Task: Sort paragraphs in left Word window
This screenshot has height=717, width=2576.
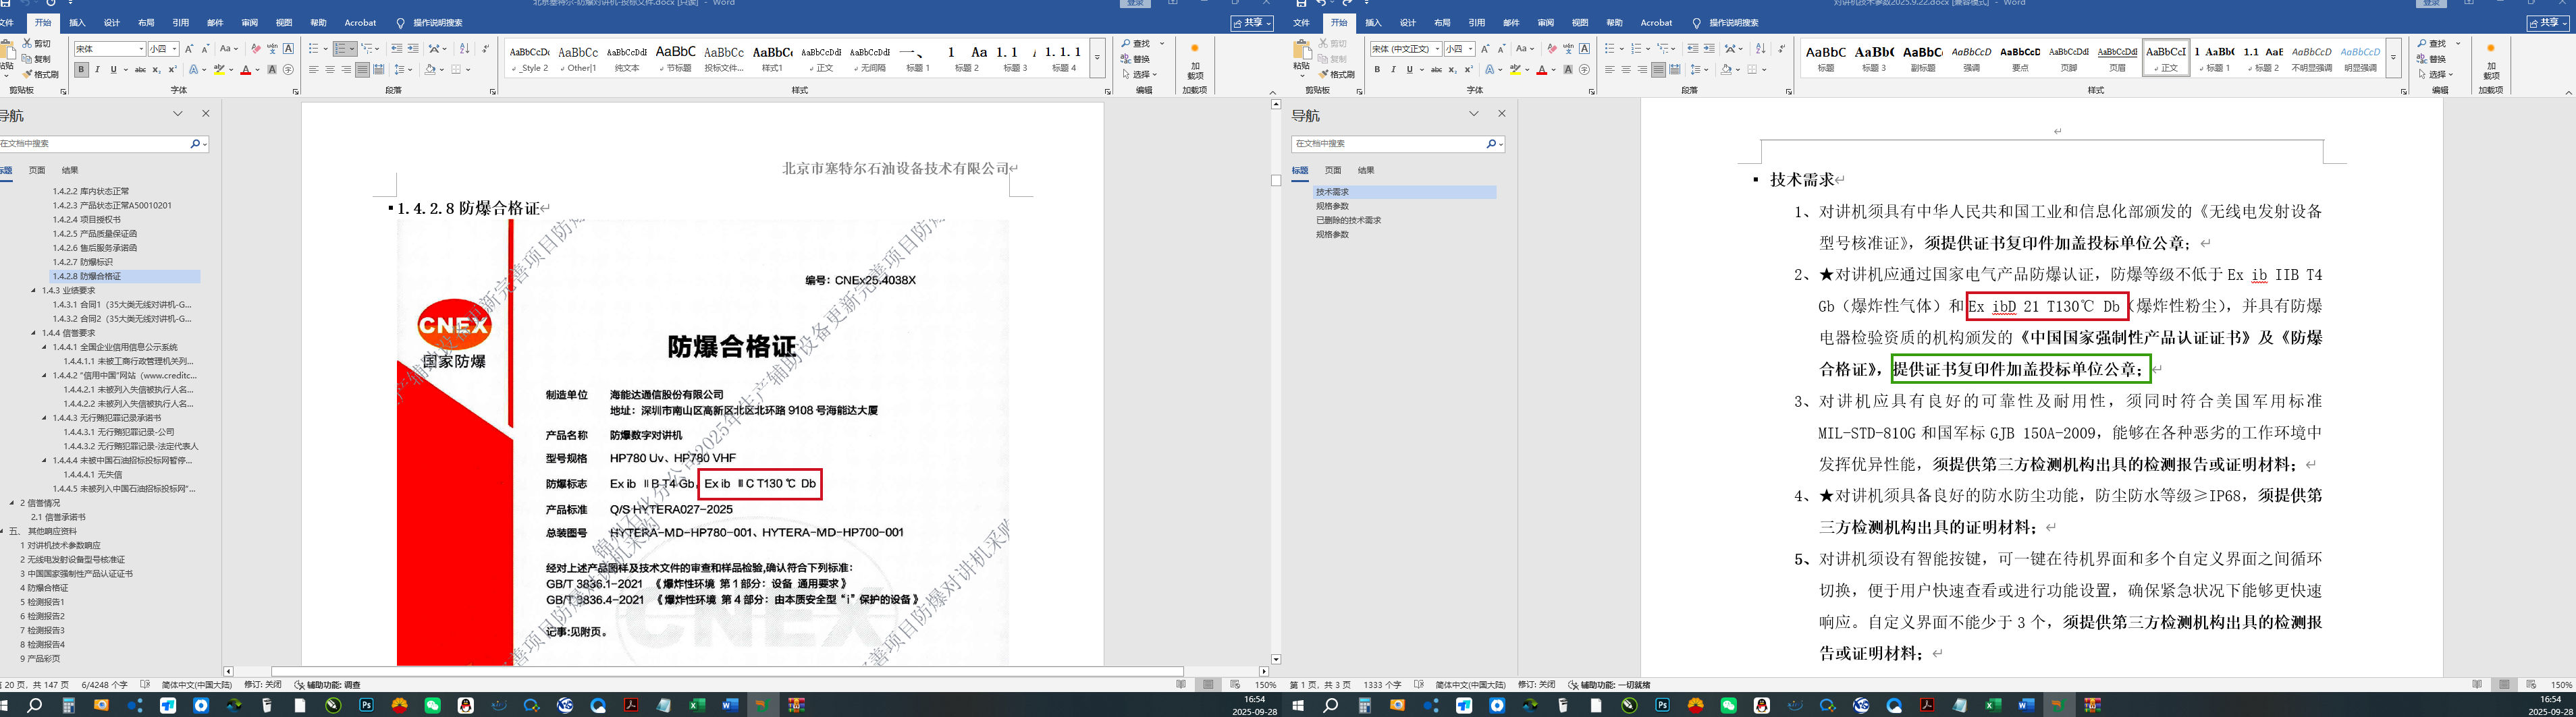Action: click(x=464, y=49)
